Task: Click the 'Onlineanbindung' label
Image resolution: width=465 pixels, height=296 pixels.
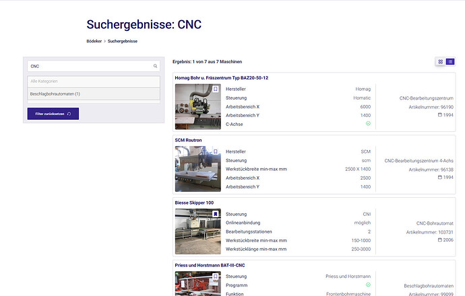Action: (243, 223)
